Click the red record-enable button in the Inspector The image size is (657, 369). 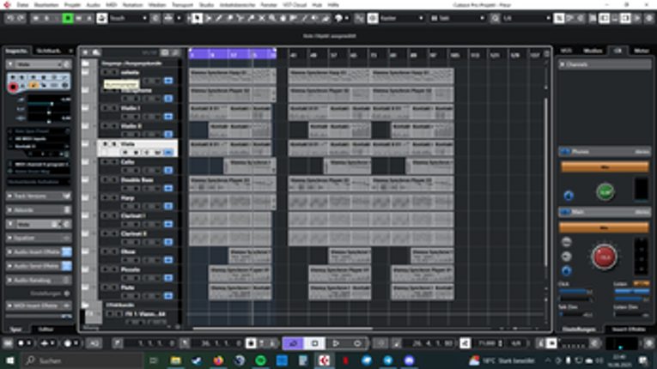click(x=13, y=86)
